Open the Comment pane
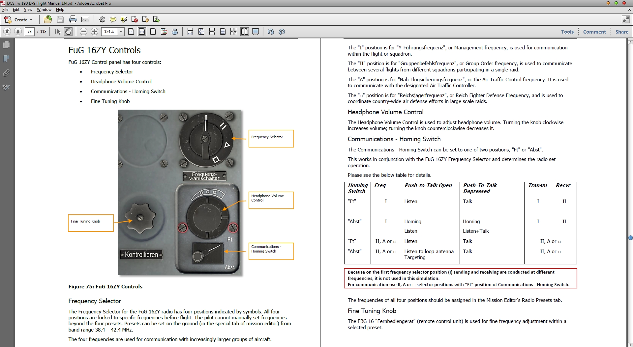Screen dimensions: 633x347 (x=594, y=32)
